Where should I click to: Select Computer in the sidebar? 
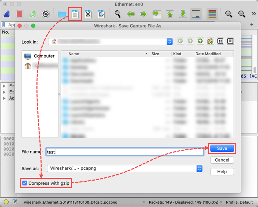coord(40,56)
